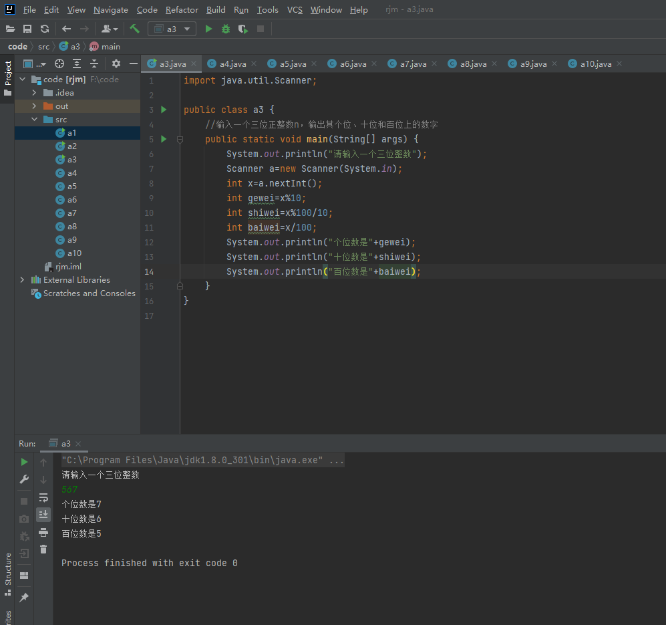Expand the External Libraries node
The width and height of the screenshot is (666, 625).
click(x=22, y=280)
